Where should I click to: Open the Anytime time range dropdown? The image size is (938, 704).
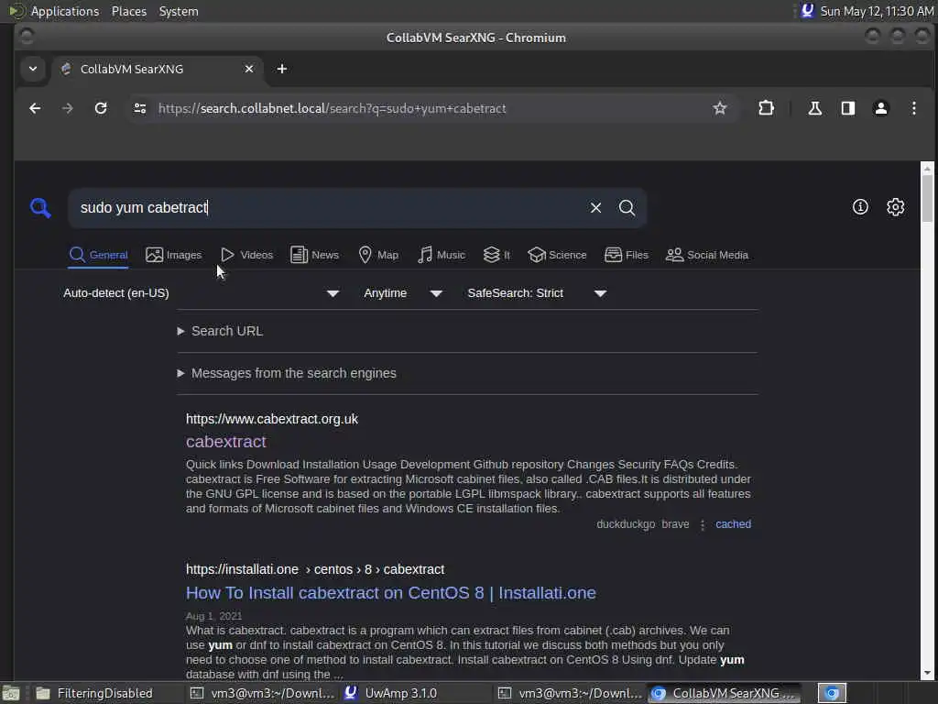[403, 293]
